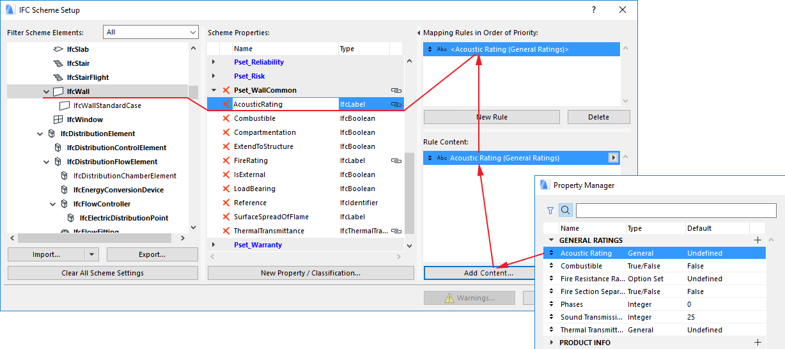785x349 pixels.
Task: Expand the PRODUCT INFO group
Action: [x=552, y=343]
